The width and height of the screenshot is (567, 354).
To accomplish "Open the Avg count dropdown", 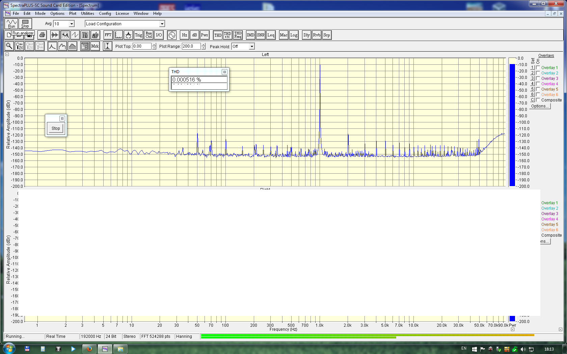I will coord(72,24).
